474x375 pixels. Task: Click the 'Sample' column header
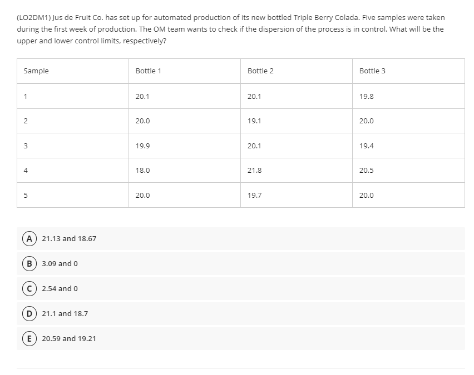[x=36, y=71]
